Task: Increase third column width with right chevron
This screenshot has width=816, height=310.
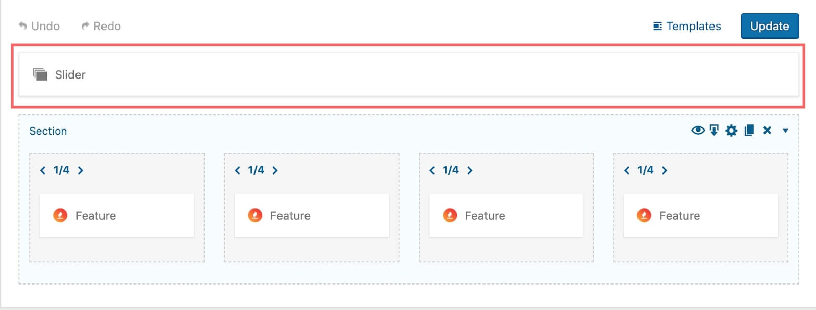Action: 470,170
